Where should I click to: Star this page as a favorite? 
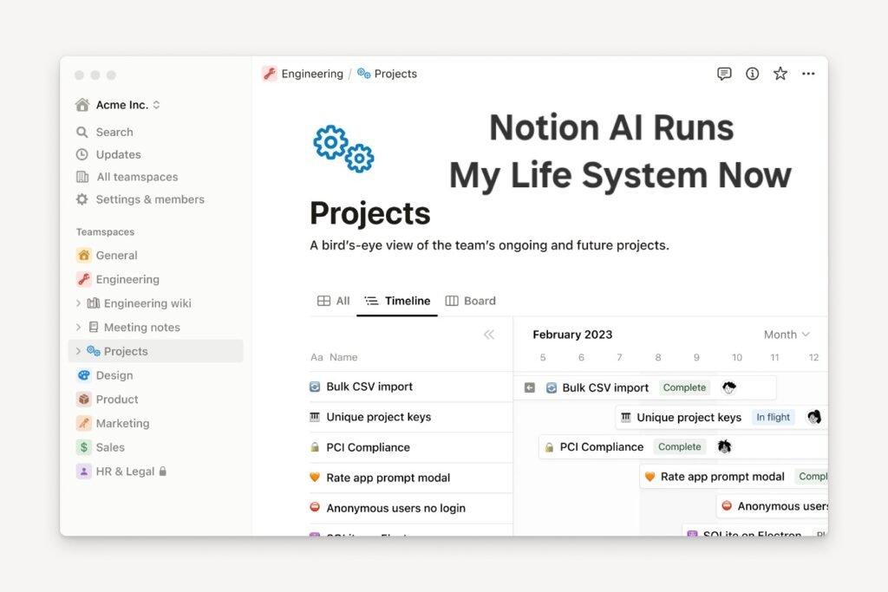(x=780, y=74)
